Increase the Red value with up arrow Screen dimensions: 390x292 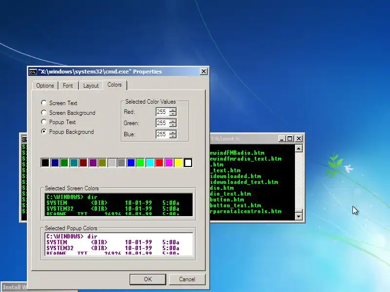(x=173, y=110)
